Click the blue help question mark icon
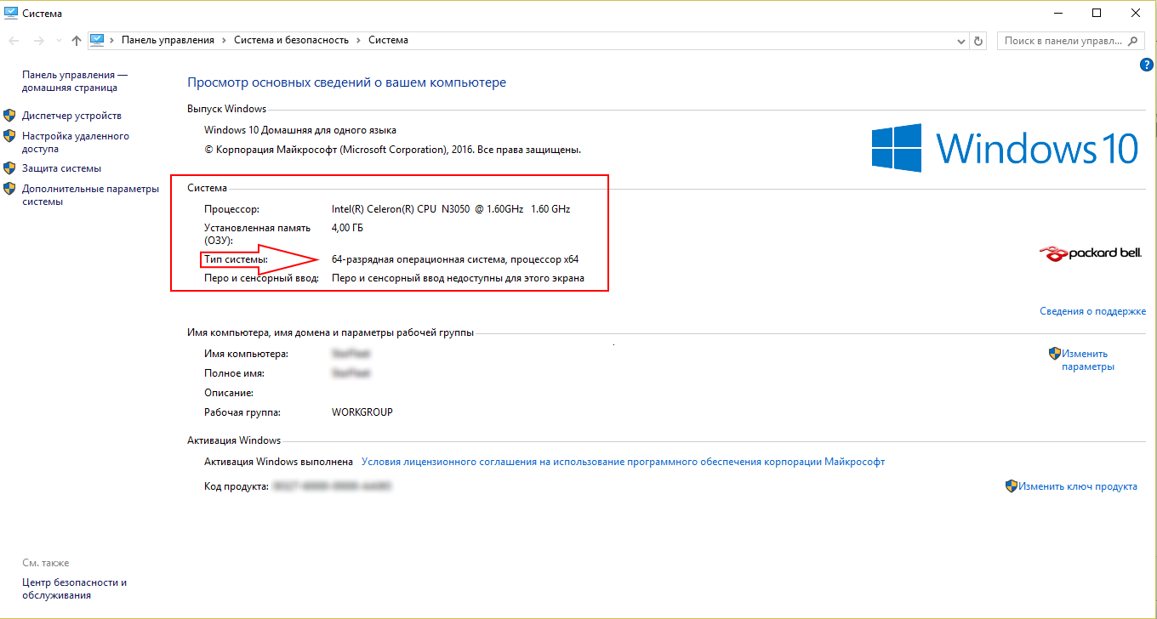This screenshot has height=619, width=1157. (1146, 65)
